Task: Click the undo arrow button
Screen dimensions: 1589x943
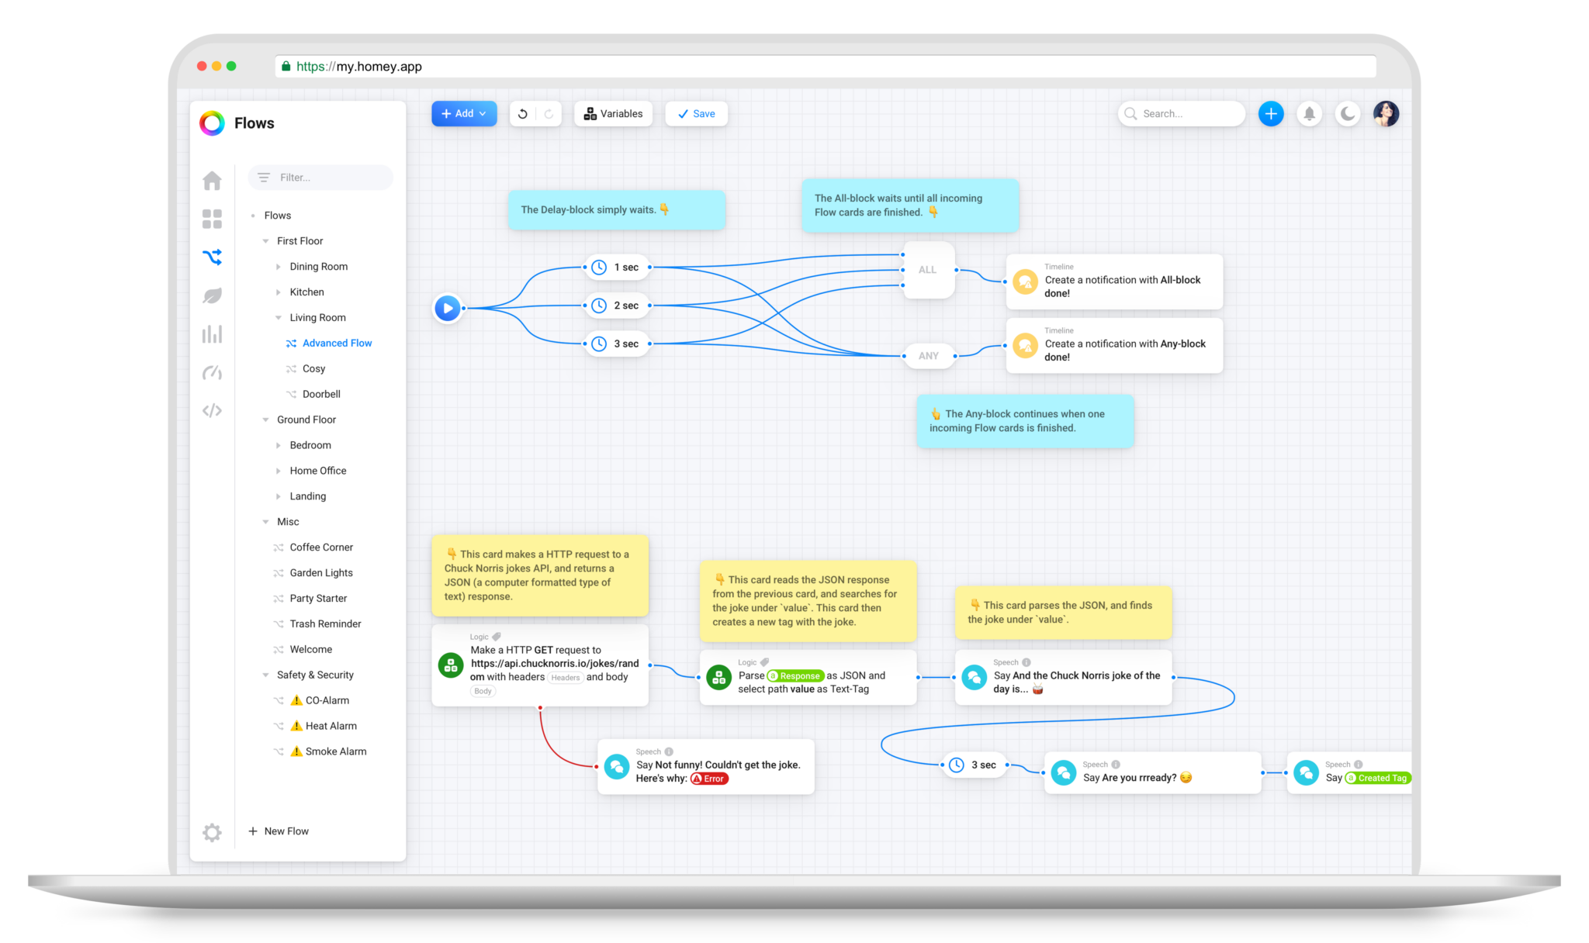Action: click(523, 114)
